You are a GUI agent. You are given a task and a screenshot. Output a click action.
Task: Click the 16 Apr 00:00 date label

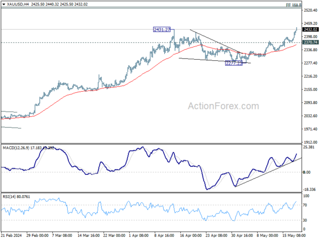pyautogui.click(x=191, y=236)
